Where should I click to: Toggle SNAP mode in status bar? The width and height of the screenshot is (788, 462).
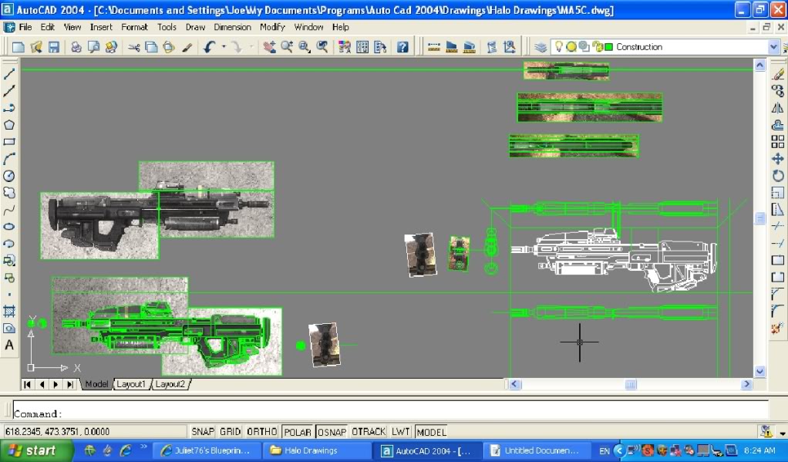[203, 432]
